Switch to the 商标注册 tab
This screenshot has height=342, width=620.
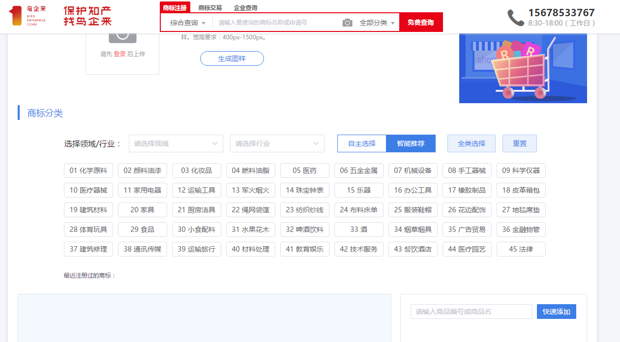coord(175,7)
